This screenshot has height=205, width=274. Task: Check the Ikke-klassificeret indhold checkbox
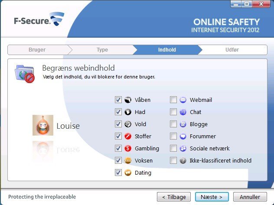173,160
